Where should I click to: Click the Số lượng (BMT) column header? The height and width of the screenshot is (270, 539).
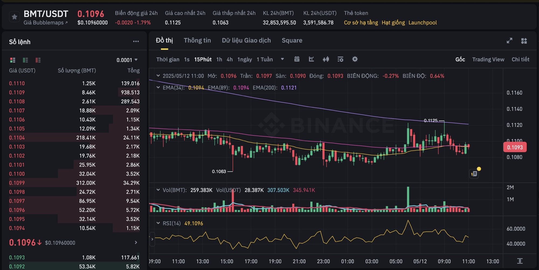tap(77, 70)
